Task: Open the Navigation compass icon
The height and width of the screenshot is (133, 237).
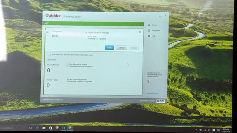Action: 149,30
